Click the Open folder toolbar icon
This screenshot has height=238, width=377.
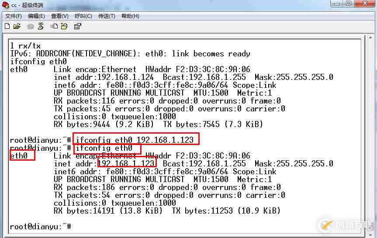(x=17, y=26)
